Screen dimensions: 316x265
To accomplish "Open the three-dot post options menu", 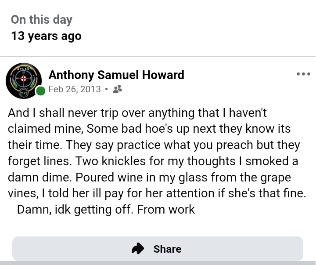I will coord(303,74).
